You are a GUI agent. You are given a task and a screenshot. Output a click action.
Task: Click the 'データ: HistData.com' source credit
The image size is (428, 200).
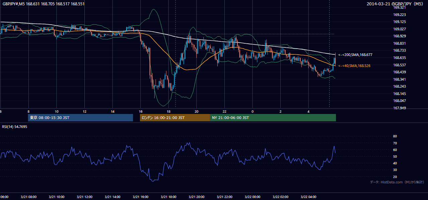(397, 182)
